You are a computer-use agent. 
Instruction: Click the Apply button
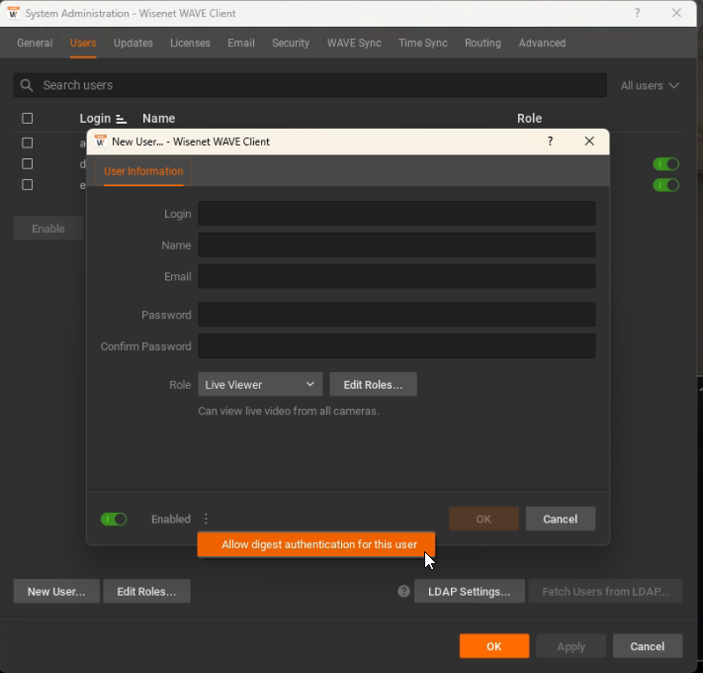[571, 646]
